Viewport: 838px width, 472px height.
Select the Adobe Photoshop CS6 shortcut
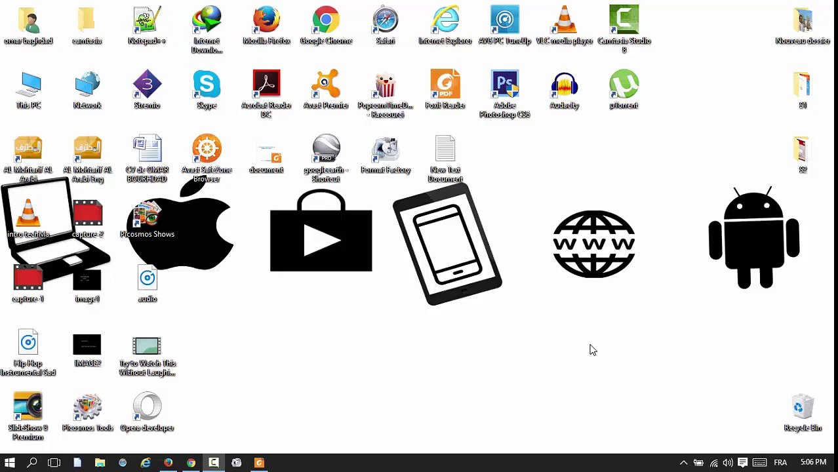click(x=504, y=85)
